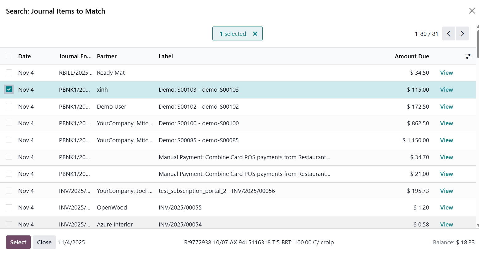Tick the Demo User row checkbox
Viewport: 479px width, 253px height.
coord(9,106)
